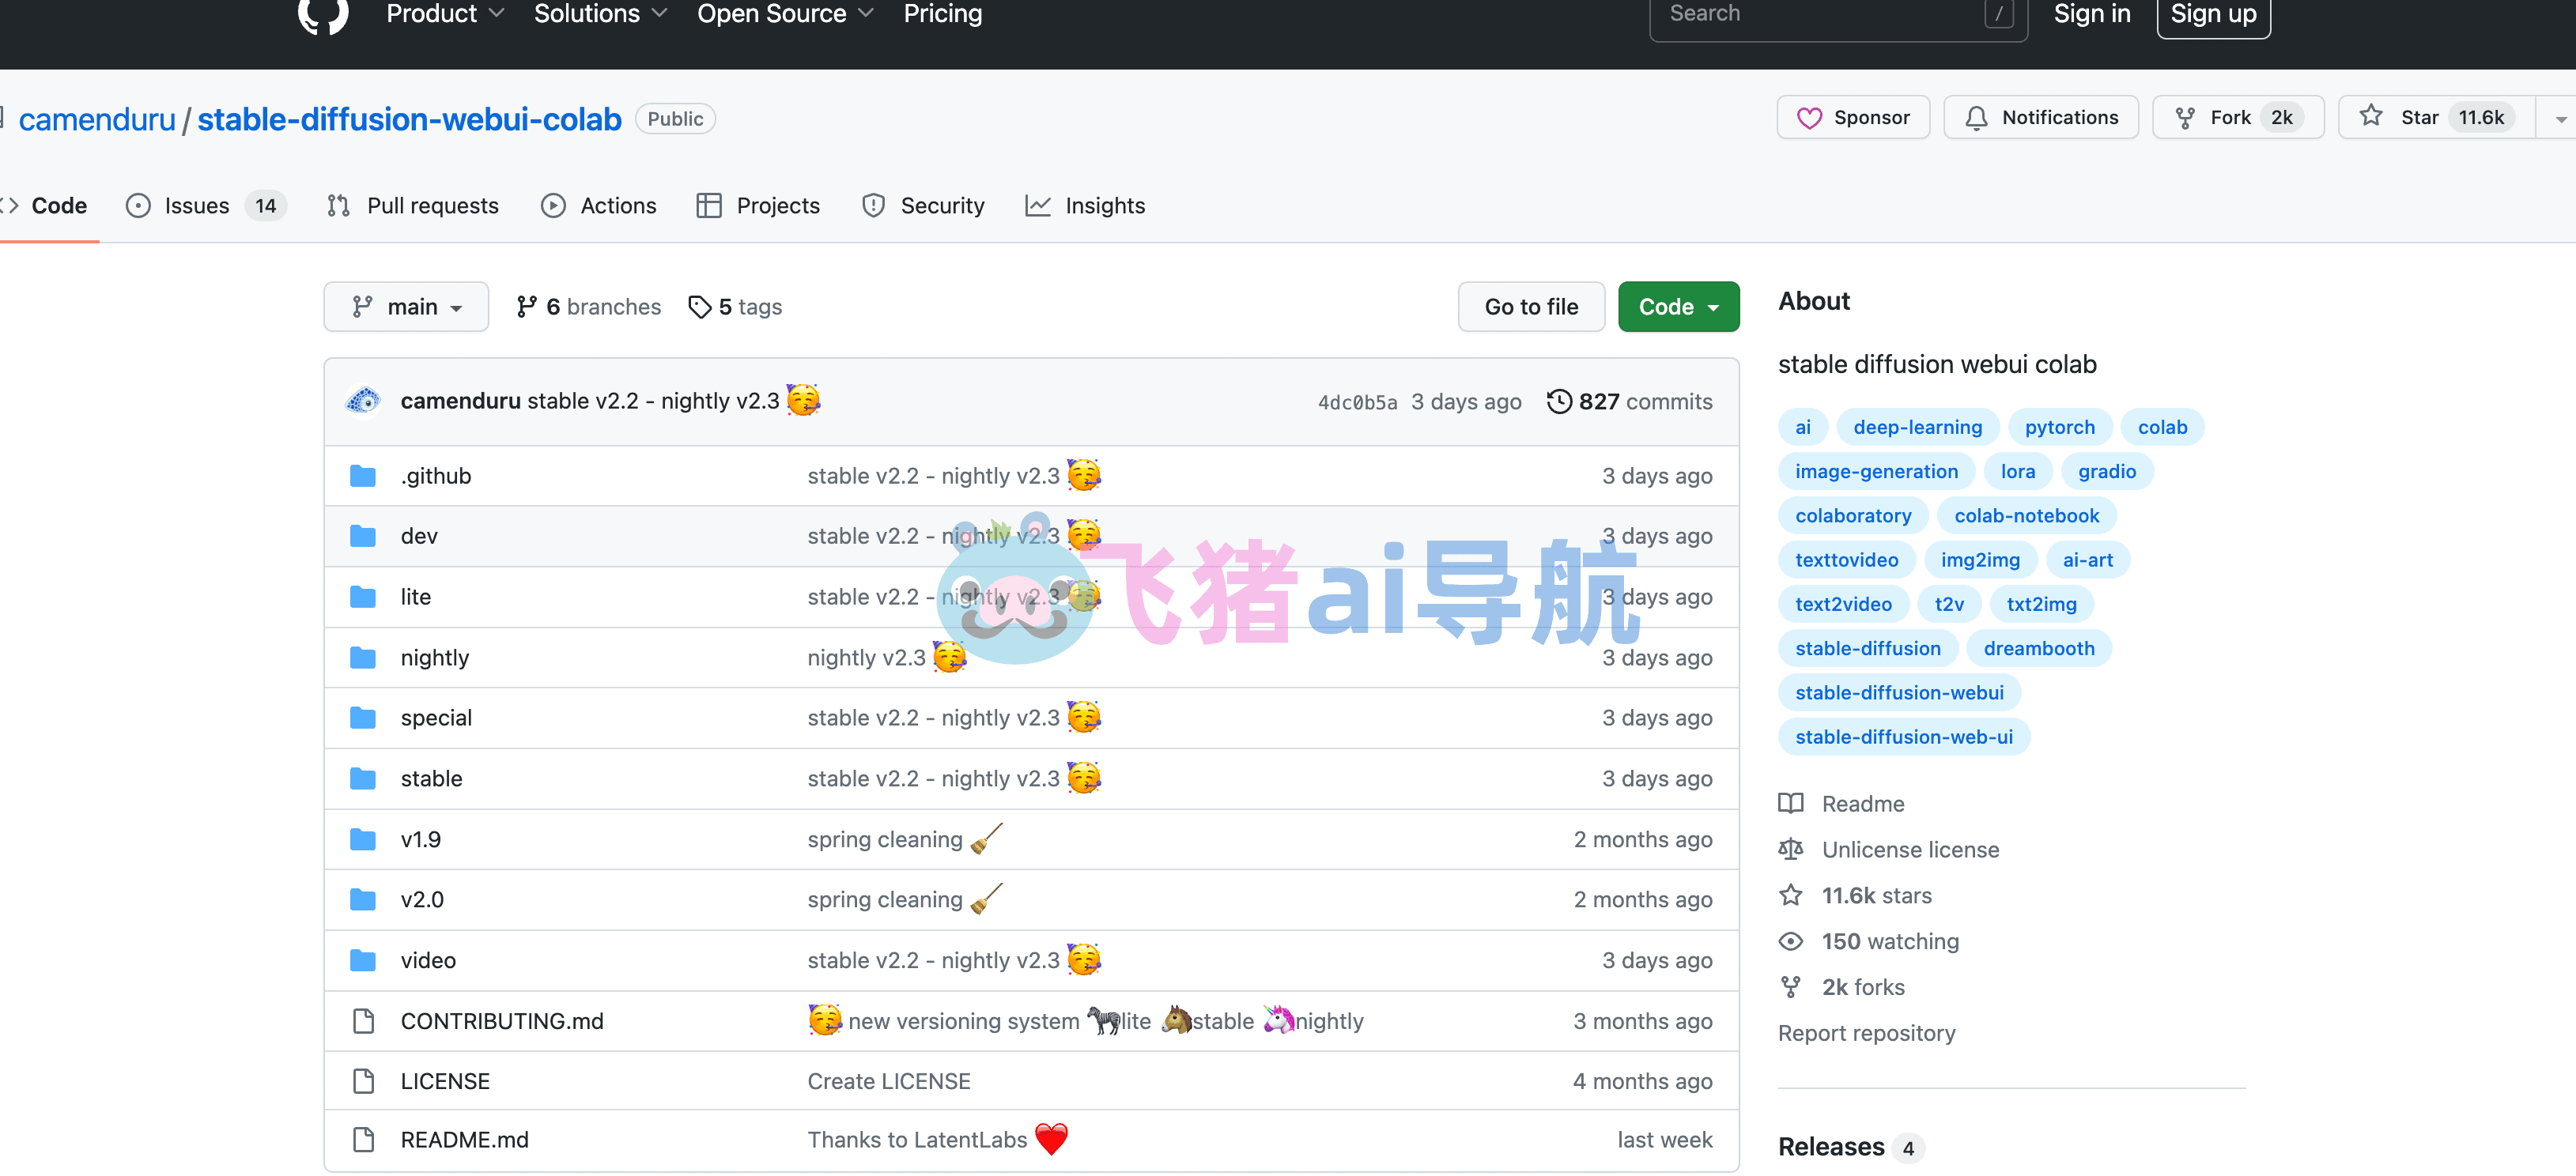The height and width of the screenshot is (1176, 2576).
Task: Click the camenduru commit author avatar
Action: pos(363,401)
